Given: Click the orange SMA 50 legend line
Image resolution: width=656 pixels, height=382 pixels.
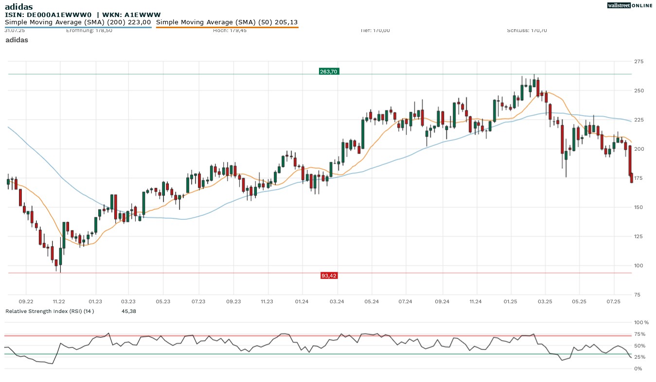Looking at the screenshot, I should pos(227,27).
